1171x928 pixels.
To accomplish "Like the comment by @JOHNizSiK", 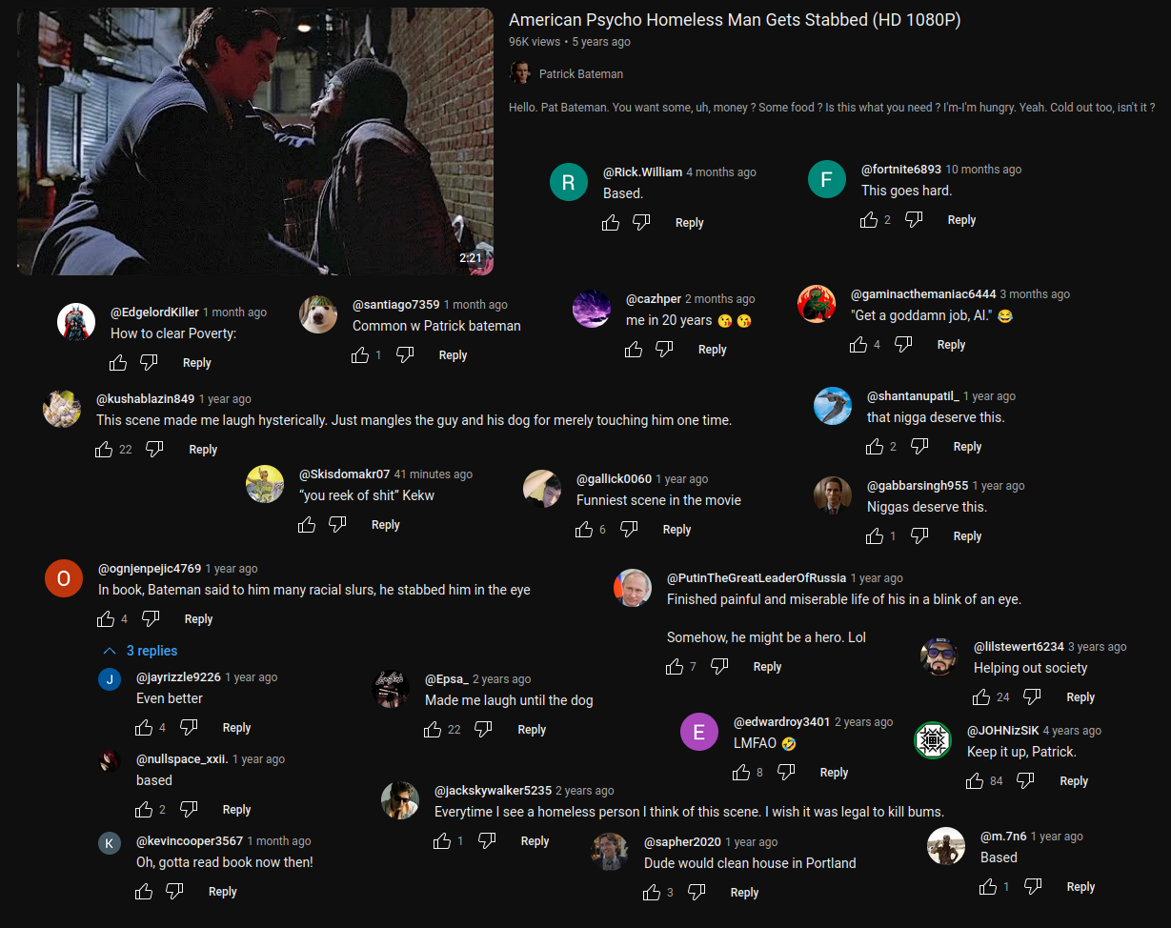I will pyautogui.click(x=975, y=781).
